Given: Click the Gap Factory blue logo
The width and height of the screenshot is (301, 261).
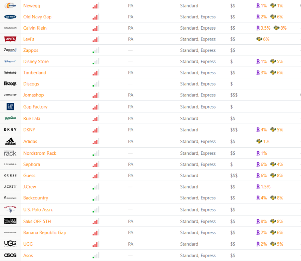Looking at the screenshot, I should [10, 107].
